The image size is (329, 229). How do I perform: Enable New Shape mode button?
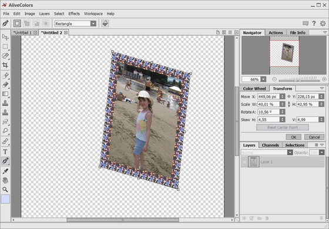(x=17, y=23)
